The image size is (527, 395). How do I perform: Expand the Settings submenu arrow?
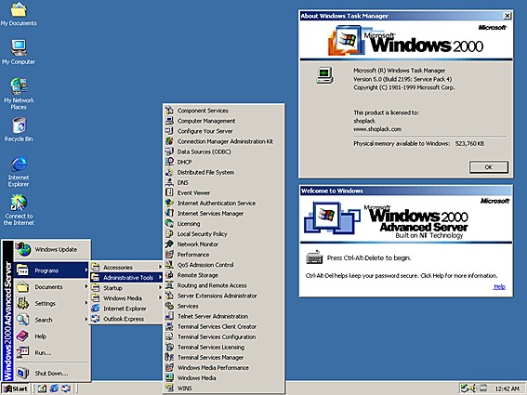tap(86, 303)
